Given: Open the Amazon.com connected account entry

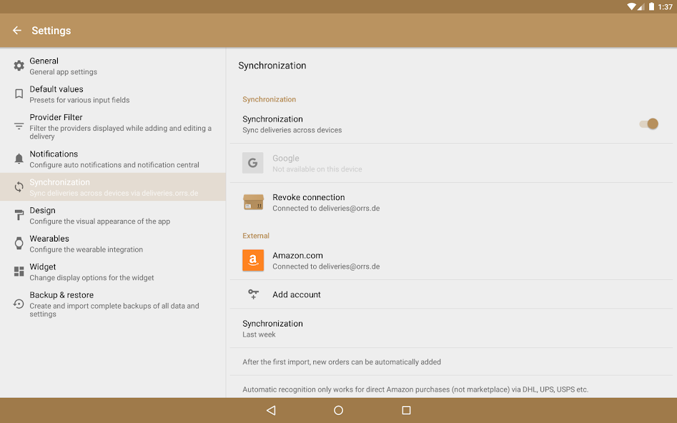Looking at the screenshot, I should [326, 261].
